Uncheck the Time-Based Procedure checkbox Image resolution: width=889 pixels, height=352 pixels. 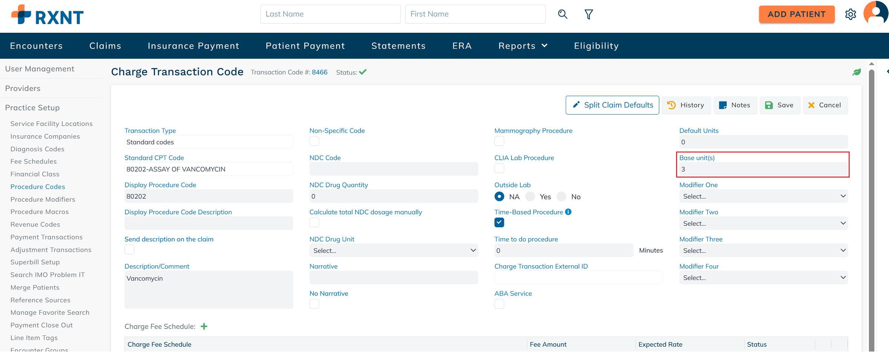(x=499, y=222)
